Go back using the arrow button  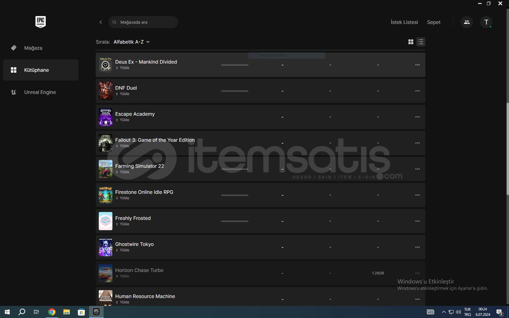pos(101,22)
